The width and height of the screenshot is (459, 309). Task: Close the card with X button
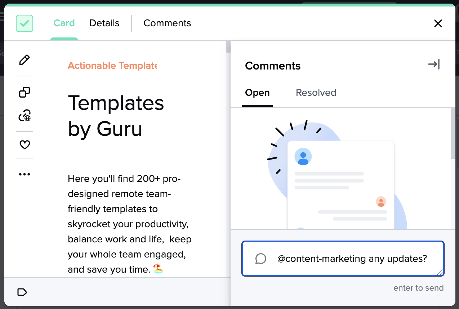pos(438,23)
